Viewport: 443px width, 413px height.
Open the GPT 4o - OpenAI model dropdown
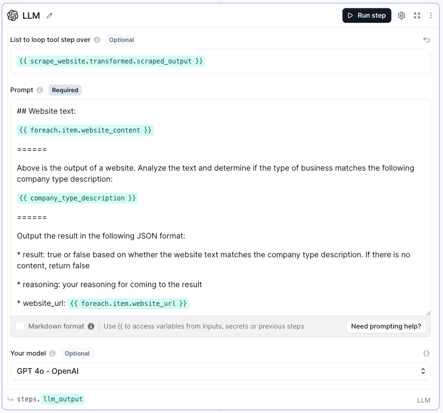[x=221, y=371]
